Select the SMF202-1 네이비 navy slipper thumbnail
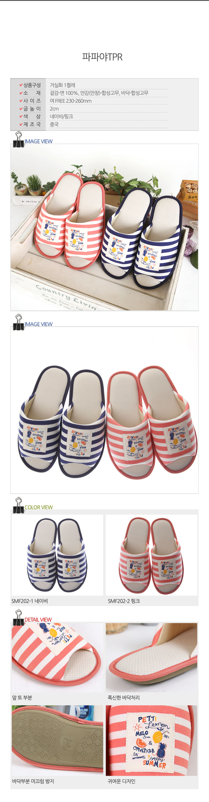The height and width of the screenshot is (802, 209). pos(57,555)
